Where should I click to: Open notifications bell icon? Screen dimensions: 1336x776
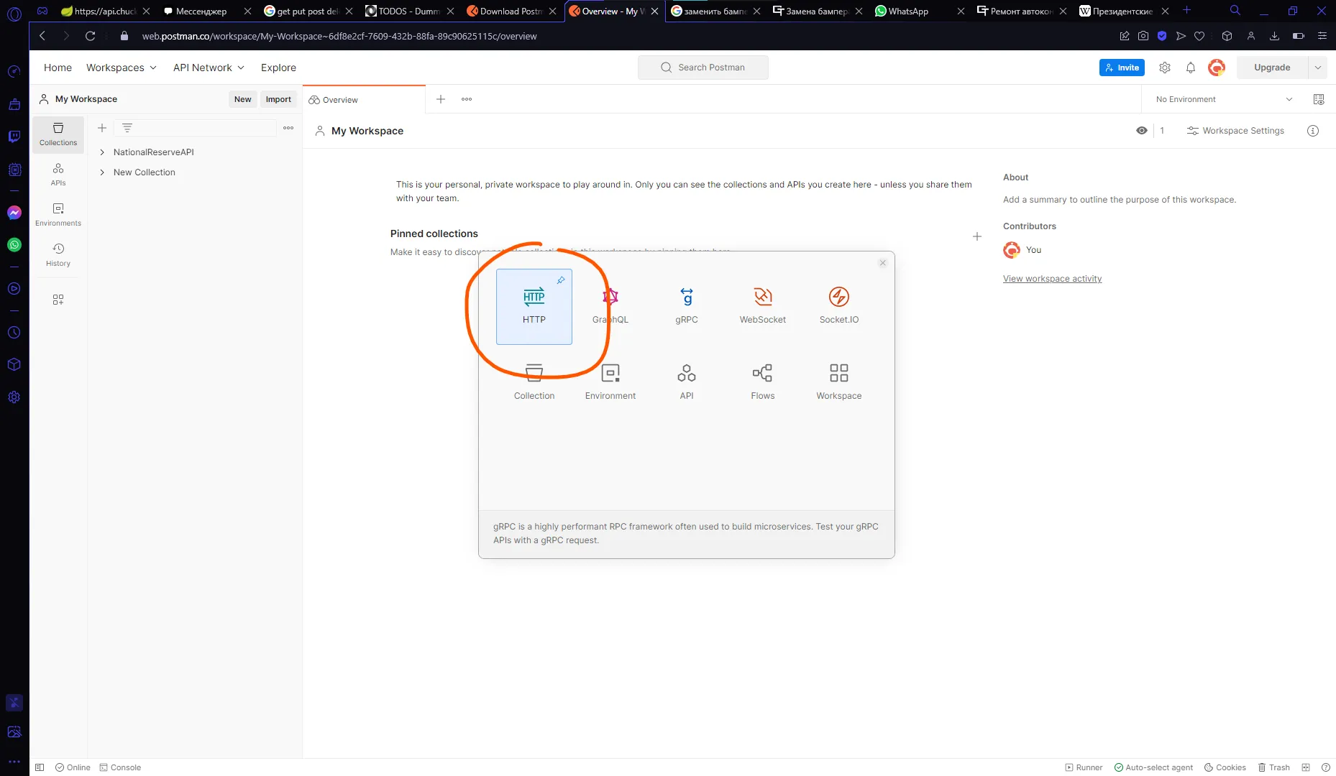(1191, 68)
